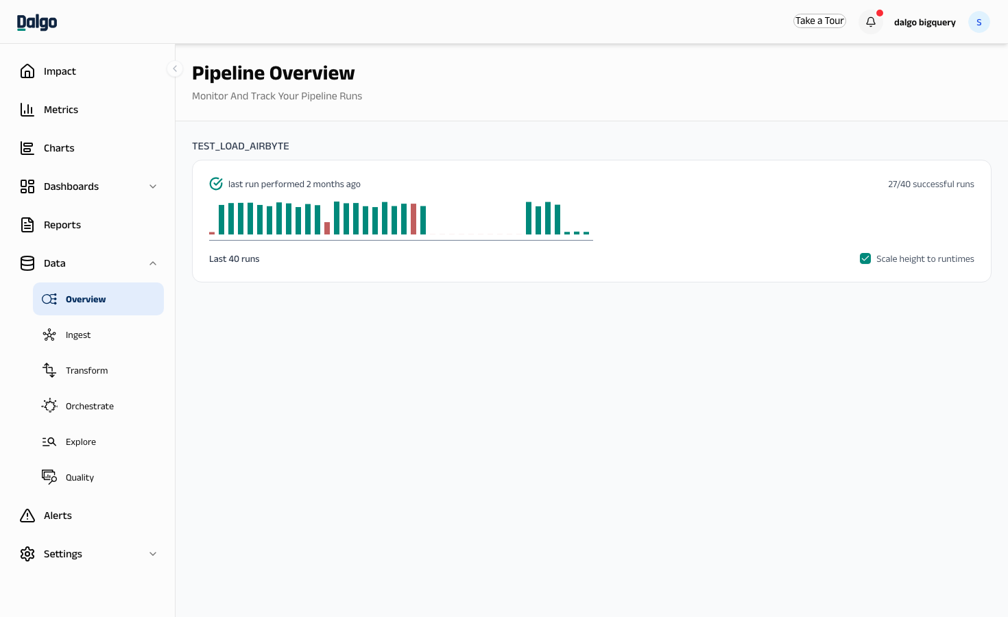Open the user avatar S
The image size is (1008, 617).
[x=979, y=22]
